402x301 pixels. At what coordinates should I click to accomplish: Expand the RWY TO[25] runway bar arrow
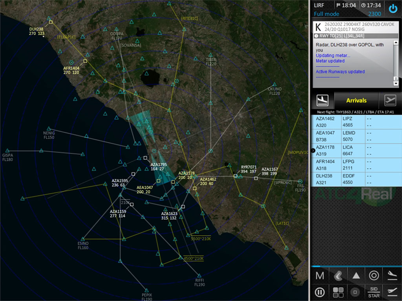click(x=316, y=36)
